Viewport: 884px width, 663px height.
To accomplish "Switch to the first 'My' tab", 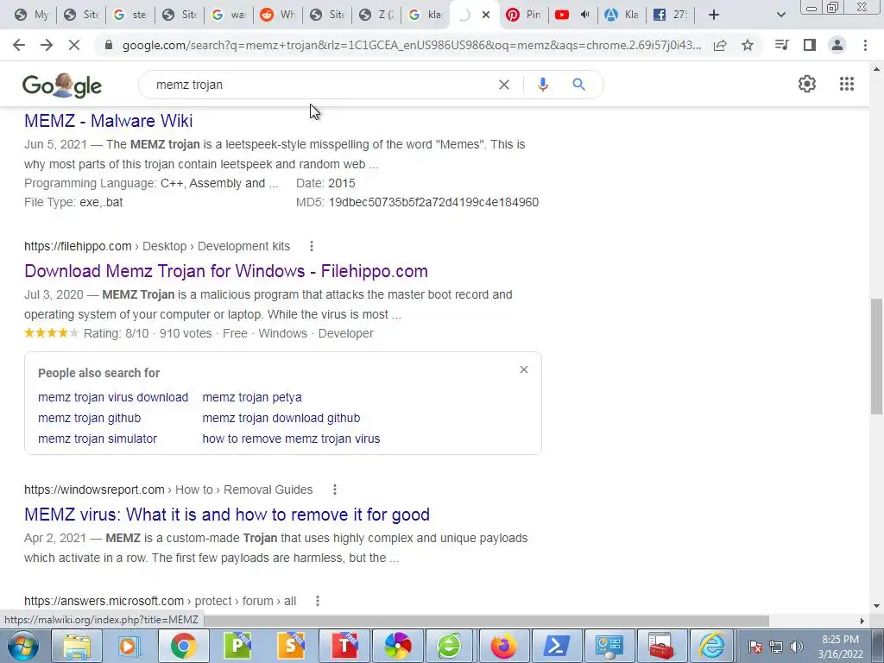I will click(x=32, y=15).
